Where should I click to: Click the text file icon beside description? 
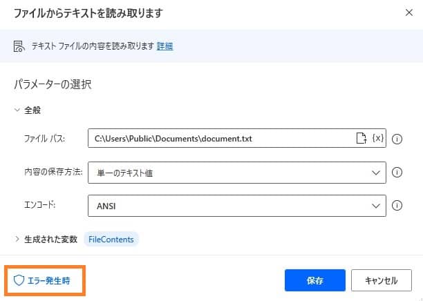pos(19,46)
